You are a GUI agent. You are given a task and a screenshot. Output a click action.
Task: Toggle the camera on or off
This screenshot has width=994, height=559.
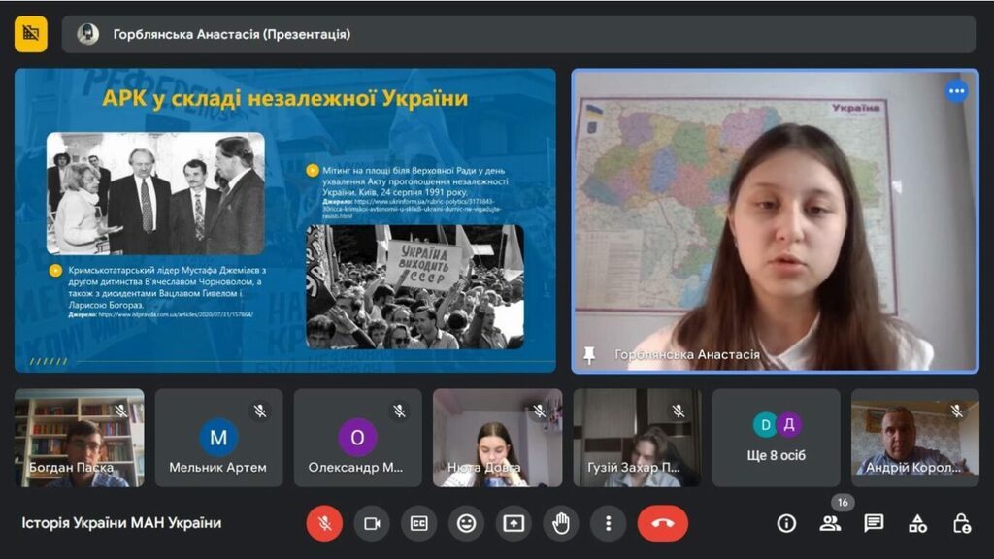(372, 523)
